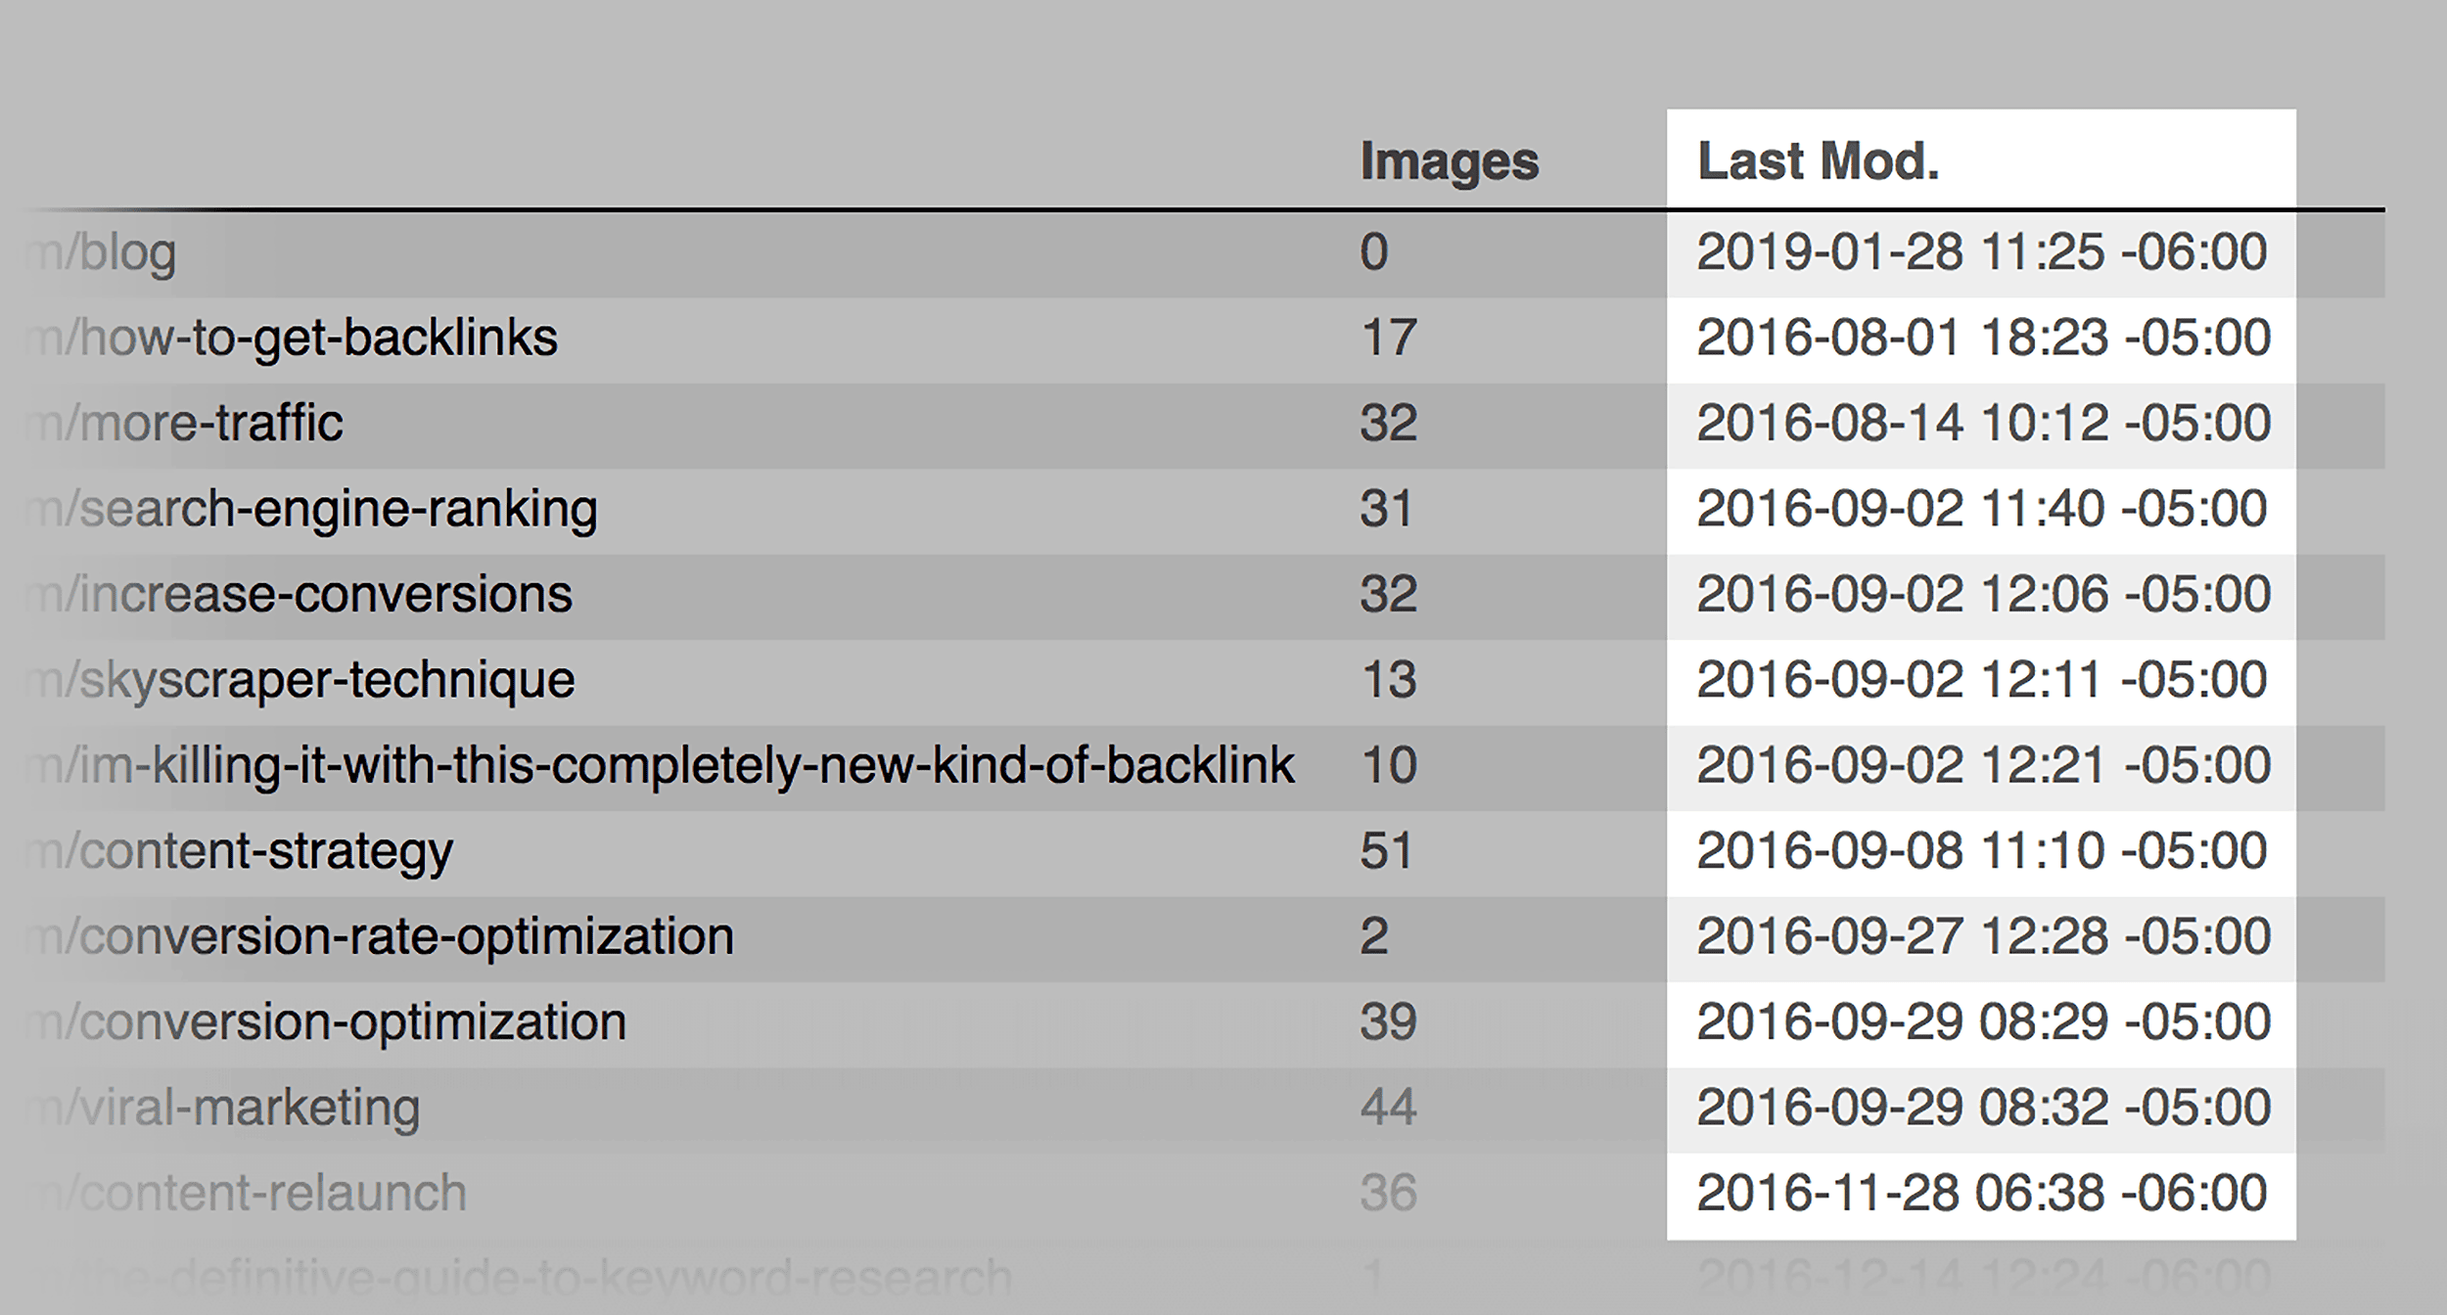Screen dimensions: 2447x1315
Task: Select the 2016-11-28 06:38 date cell
Action: [1981, 1194]
